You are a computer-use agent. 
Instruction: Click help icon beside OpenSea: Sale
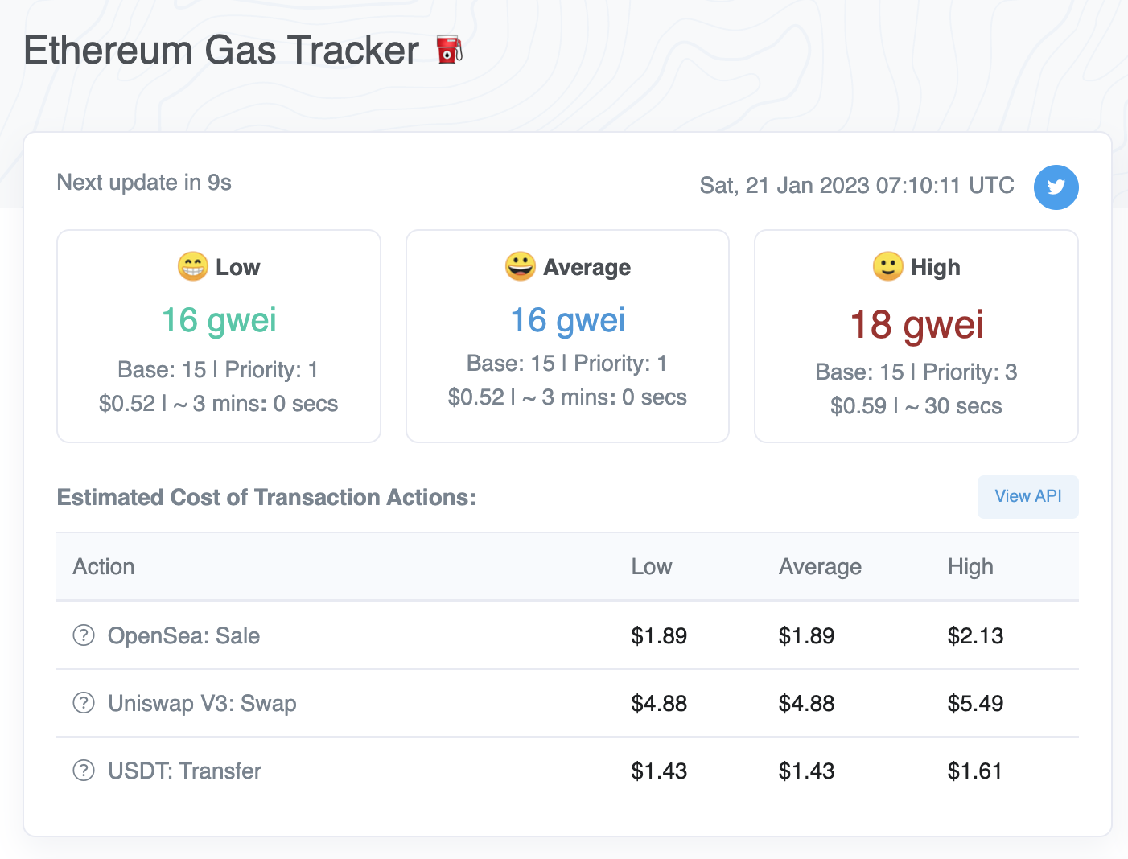[x=84, y=635]
